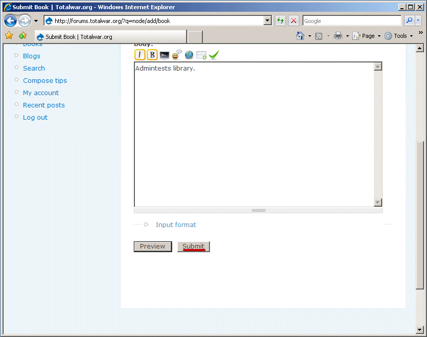This screenshot has height=337, width=427.
Task: Open Favorites Center star icon
Action: 9,35
